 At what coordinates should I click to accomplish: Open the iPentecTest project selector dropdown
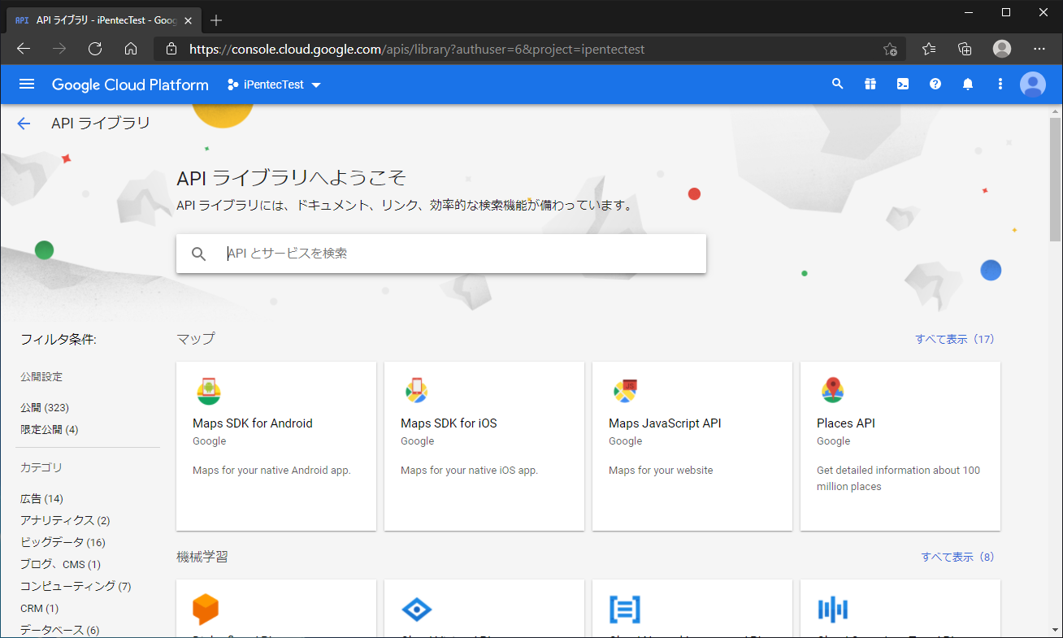(x=275, y=85)
